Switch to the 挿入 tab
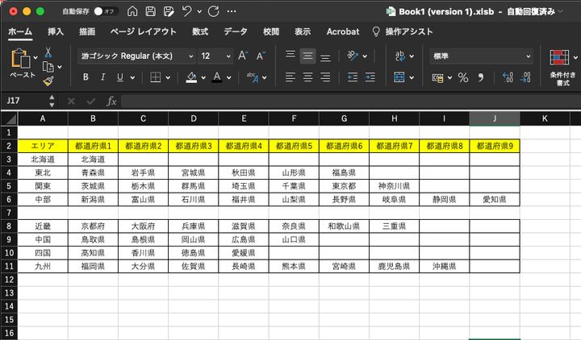Image resolution: width=581 pixels, height=340 pixels. 56,31
